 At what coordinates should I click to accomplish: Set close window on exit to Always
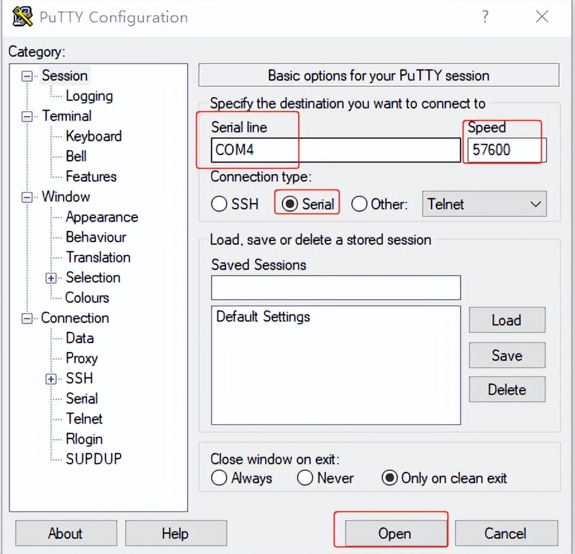219,478
